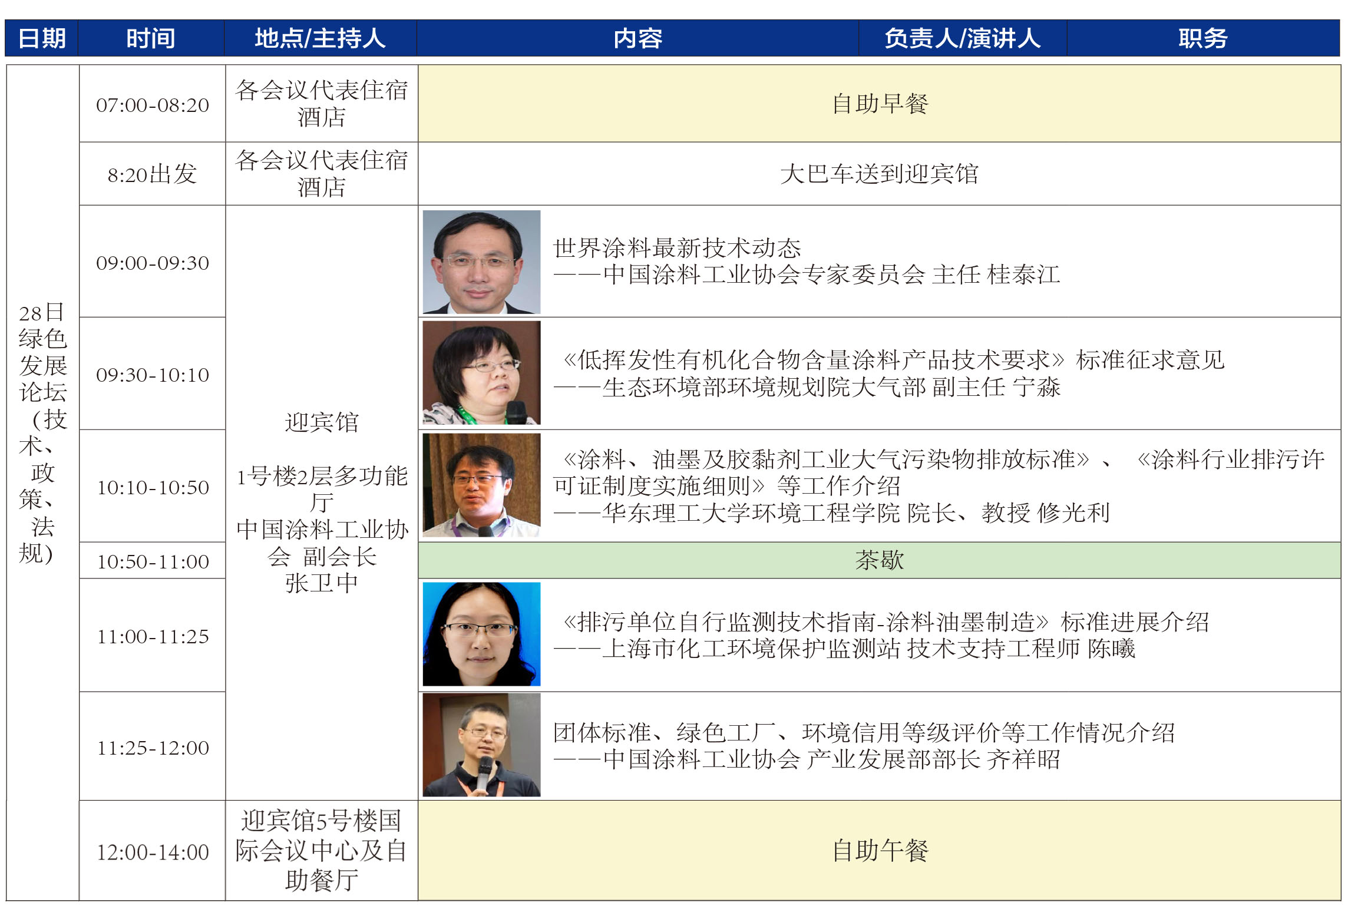Click the hotel location cell in the 8:20出发 row
Screen dimensions: 1348x919
322,174
